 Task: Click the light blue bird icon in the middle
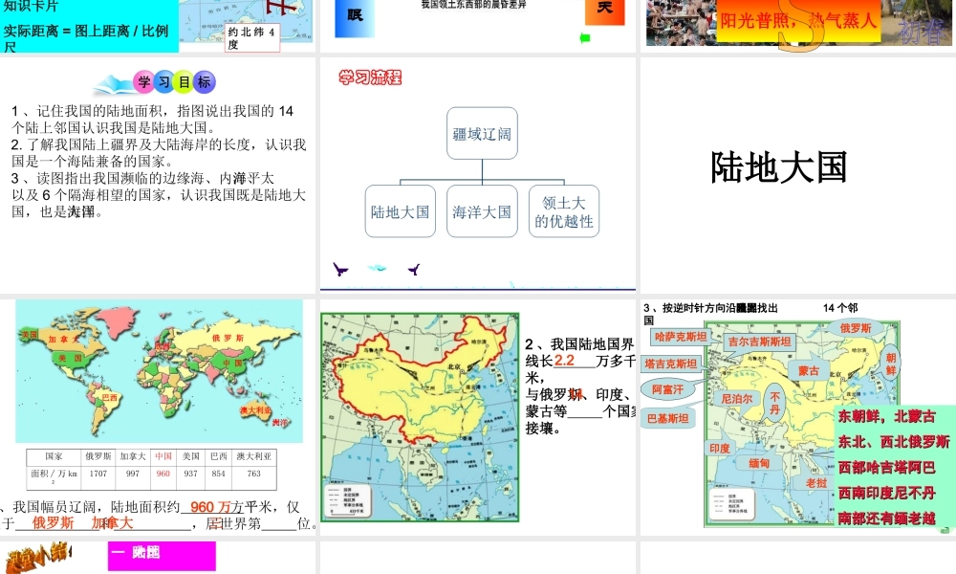click(x=377, y=267)
